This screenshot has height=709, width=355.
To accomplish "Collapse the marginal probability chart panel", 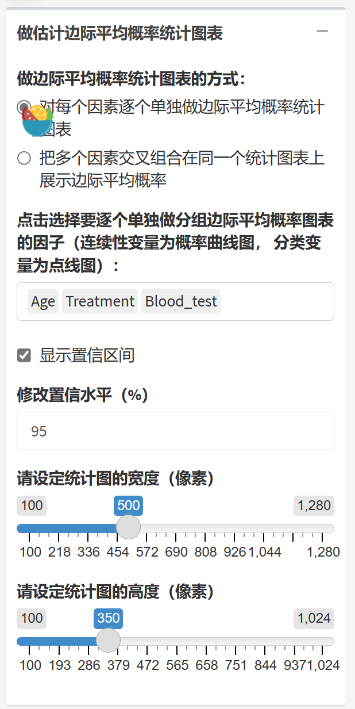I will tap(322, 32).
